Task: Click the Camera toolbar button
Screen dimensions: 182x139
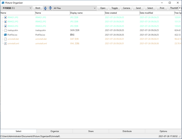Action: [126, 8]
